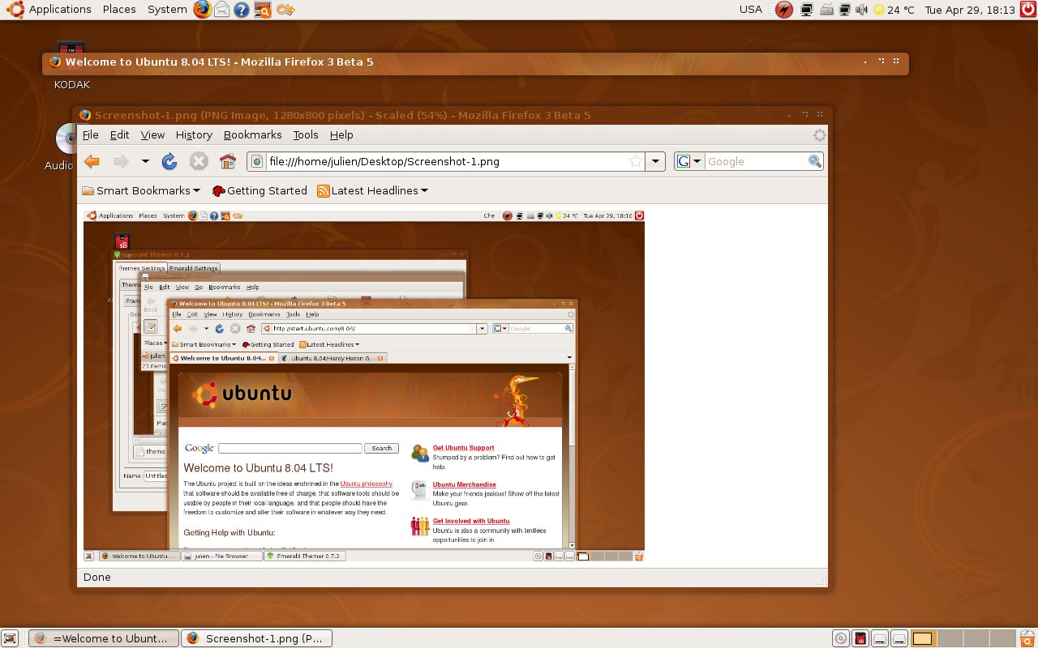Open the Tools menu in Firefox
1038x648 pixels.
click(306, 135)
